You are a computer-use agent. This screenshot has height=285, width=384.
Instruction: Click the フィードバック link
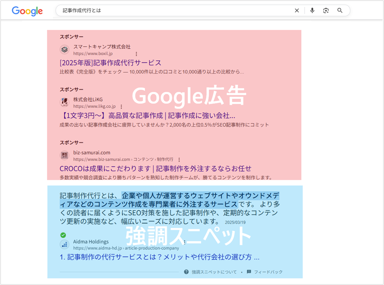268,272
